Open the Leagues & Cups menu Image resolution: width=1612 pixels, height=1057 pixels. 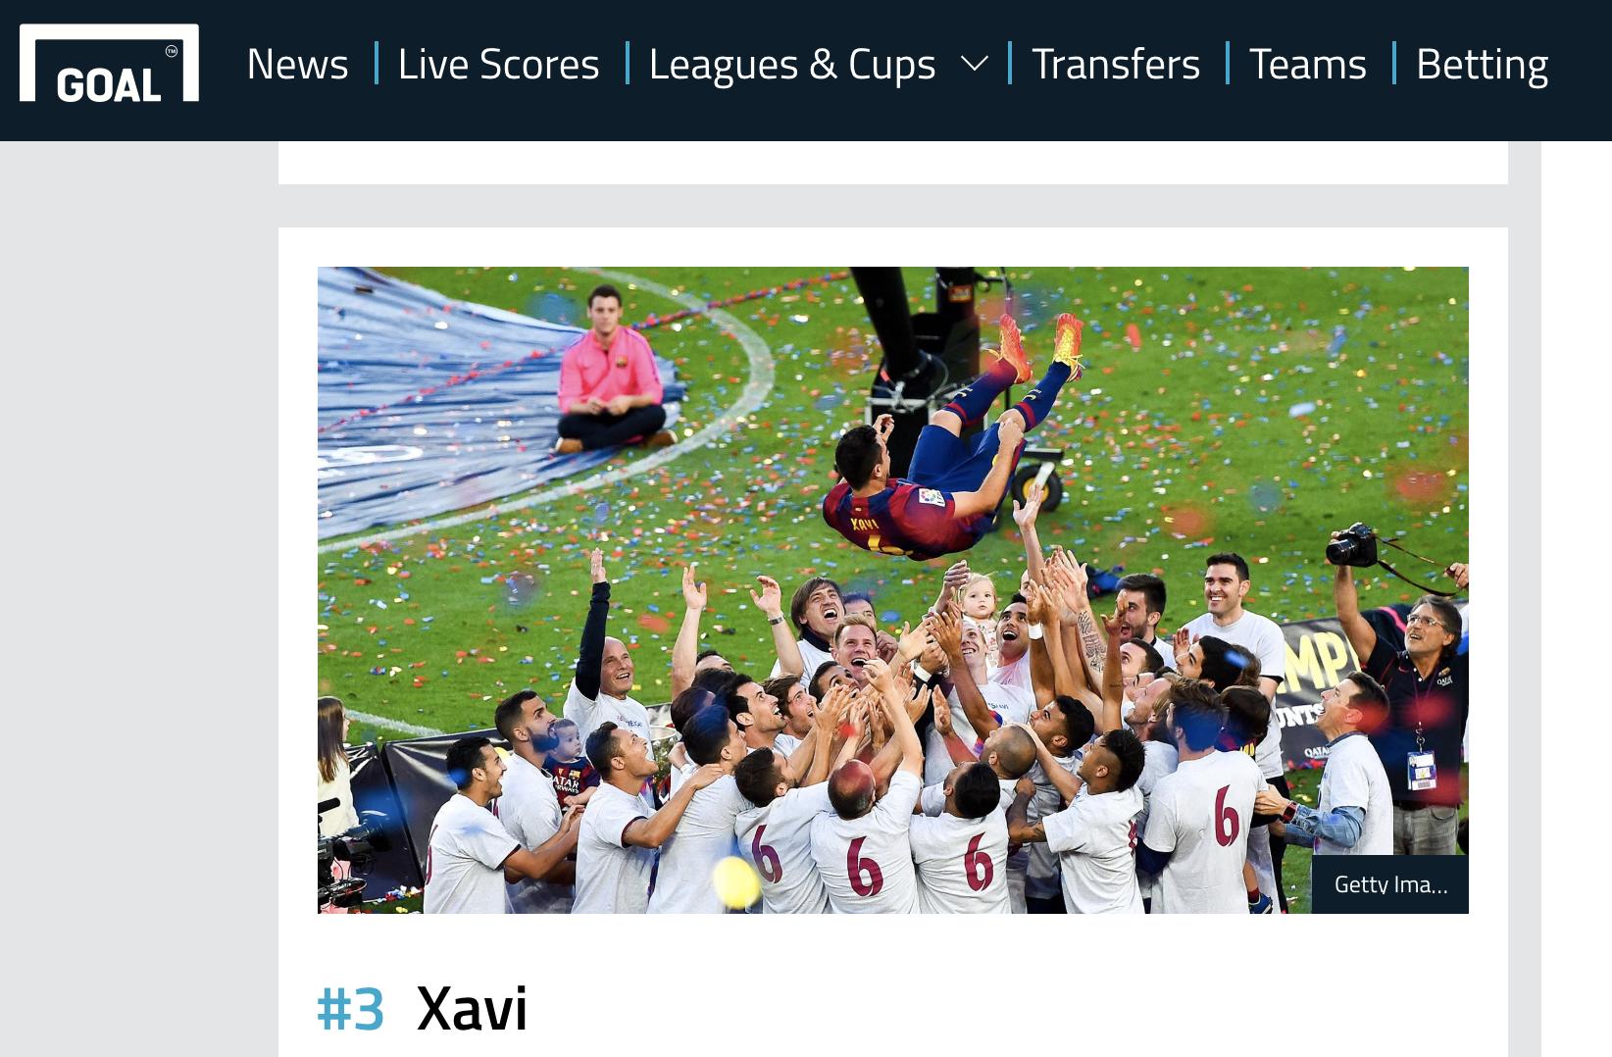point(792,64)
